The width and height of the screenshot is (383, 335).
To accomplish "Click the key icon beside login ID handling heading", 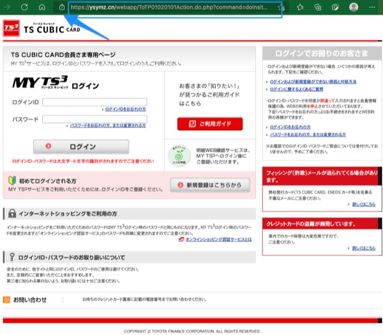I will pyautogui.click(x=12, y=257).
